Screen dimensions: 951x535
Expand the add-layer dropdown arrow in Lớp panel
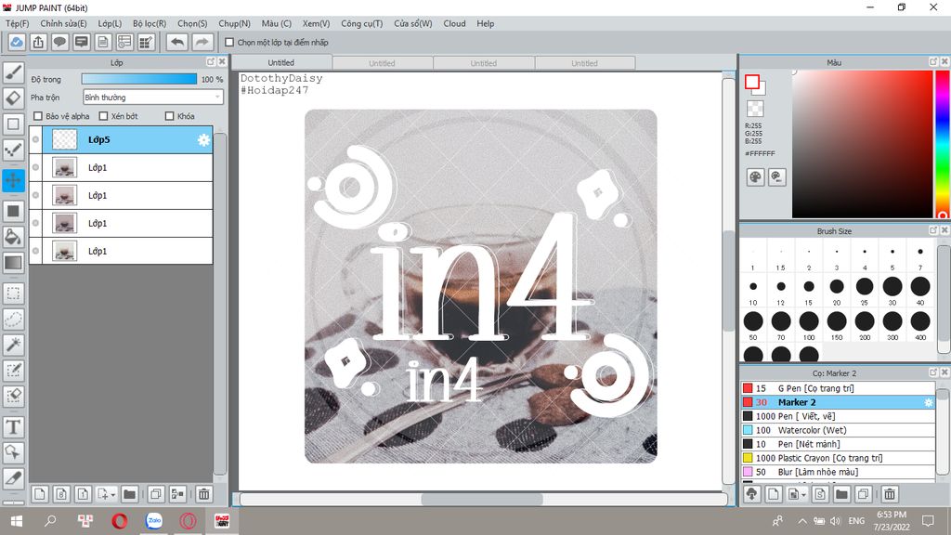[112, 495]
